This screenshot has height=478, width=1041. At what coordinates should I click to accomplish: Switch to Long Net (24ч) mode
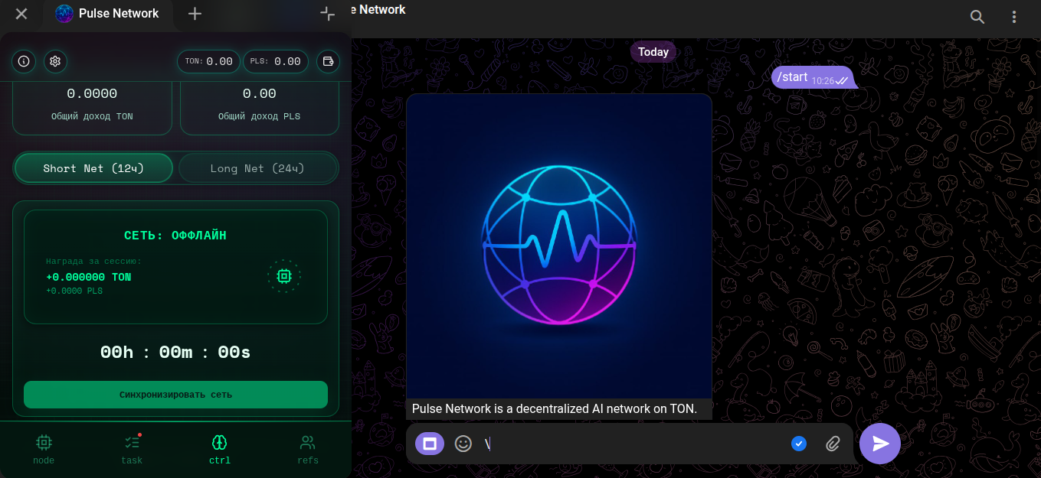point(257,168)
